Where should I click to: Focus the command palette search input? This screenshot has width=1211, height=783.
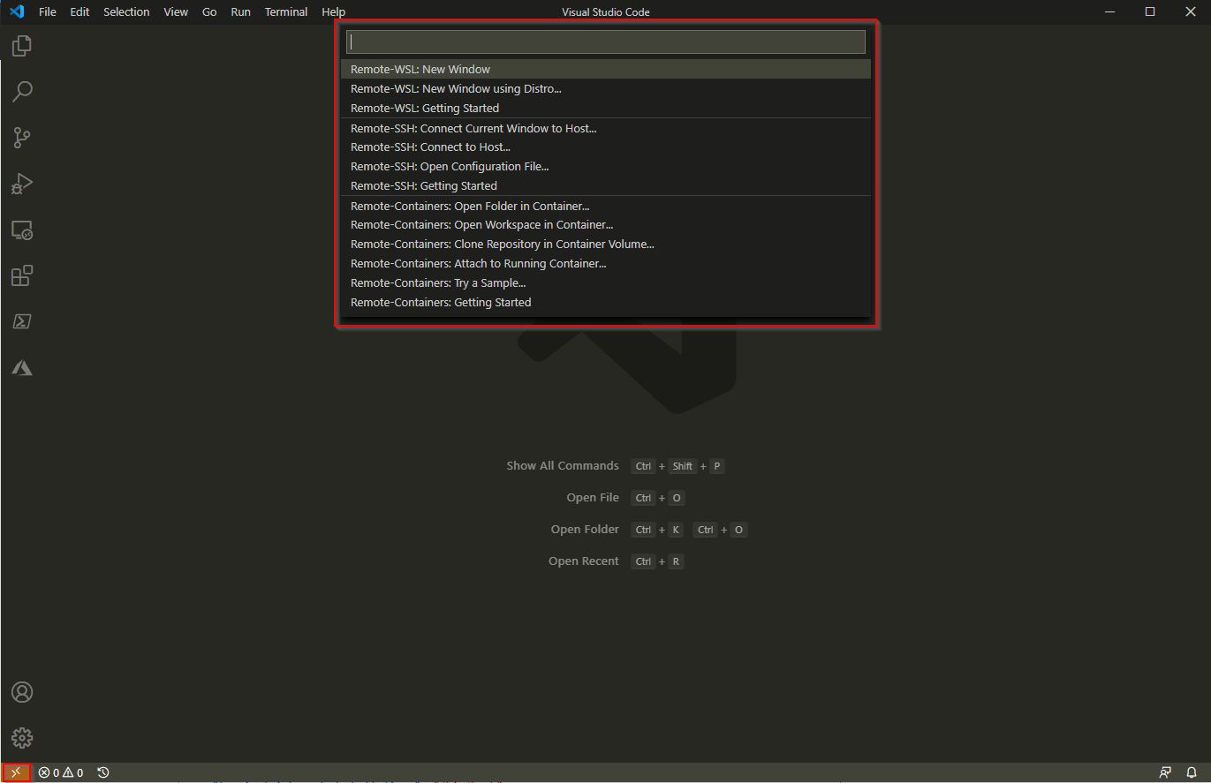tap(606, 41)
